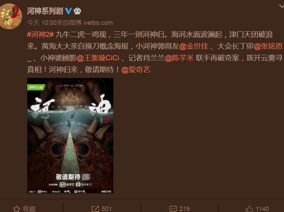Open comments via speech bubble icon
The width and height of the screenshot is (284, 212).
(173, 209)
